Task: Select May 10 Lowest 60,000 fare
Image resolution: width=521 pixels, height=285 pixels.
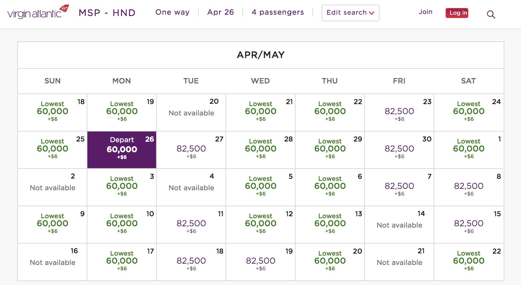Action: pyautogui.click(x=121, y=224)
